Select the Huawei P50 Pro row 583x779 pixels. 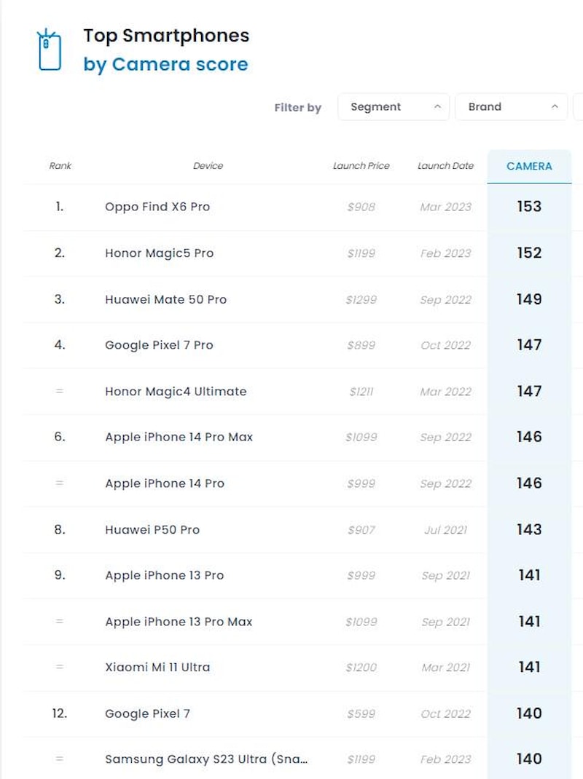152,529
